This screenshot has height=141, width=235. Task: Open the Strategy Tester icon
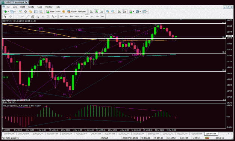[41, 12]
